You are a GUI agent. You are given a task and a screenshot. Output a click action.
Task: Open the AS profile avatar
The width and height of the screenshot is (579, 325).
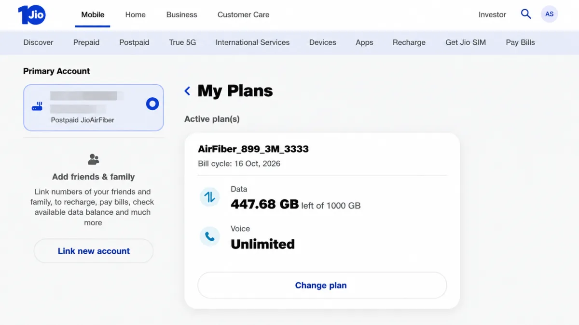550,14
